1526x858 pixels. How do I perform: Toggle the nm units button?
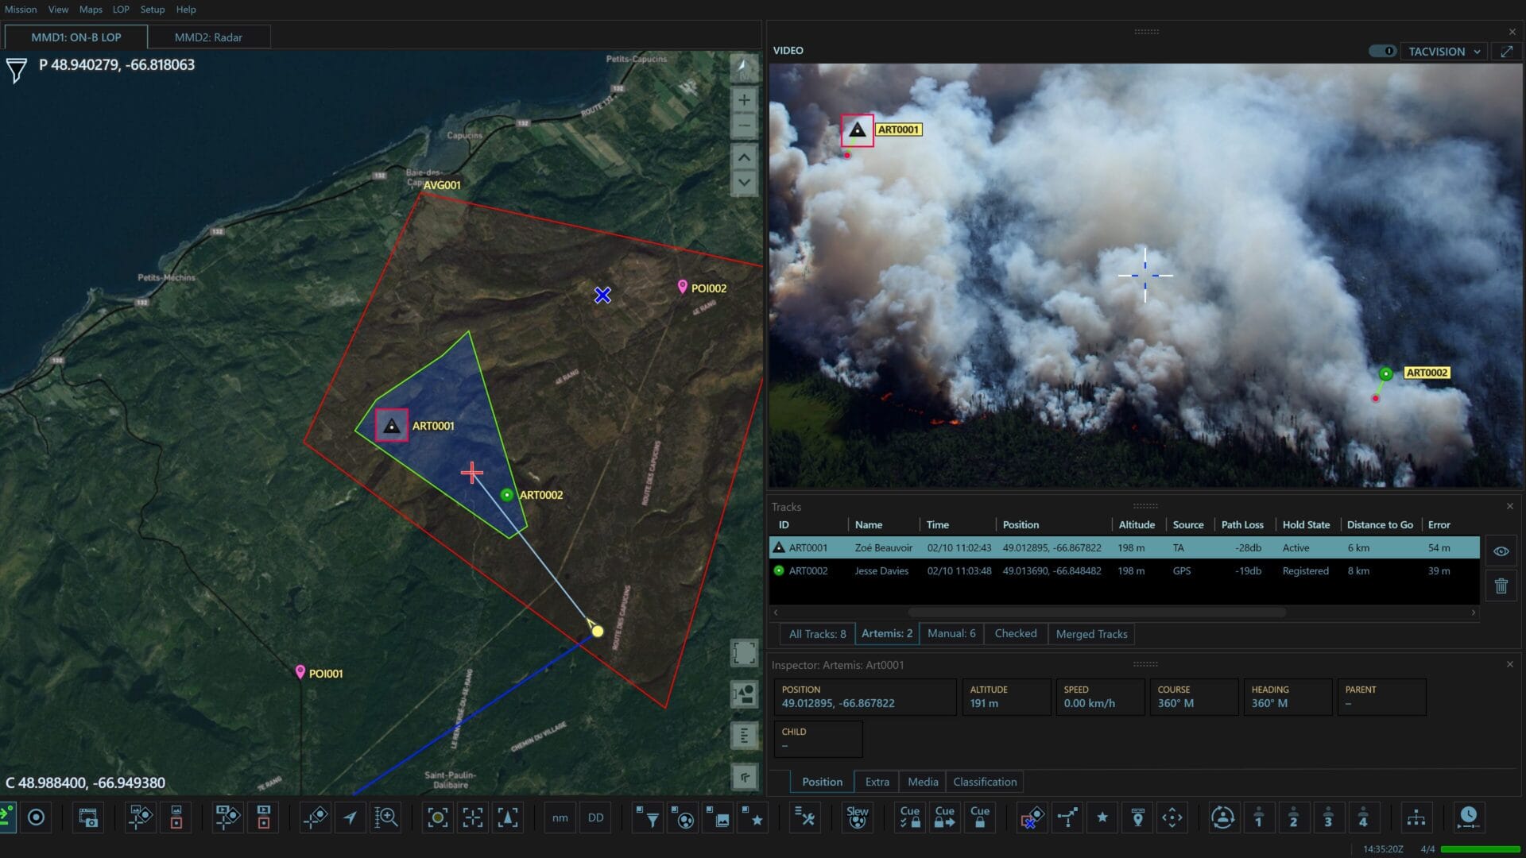coord(560,817)
